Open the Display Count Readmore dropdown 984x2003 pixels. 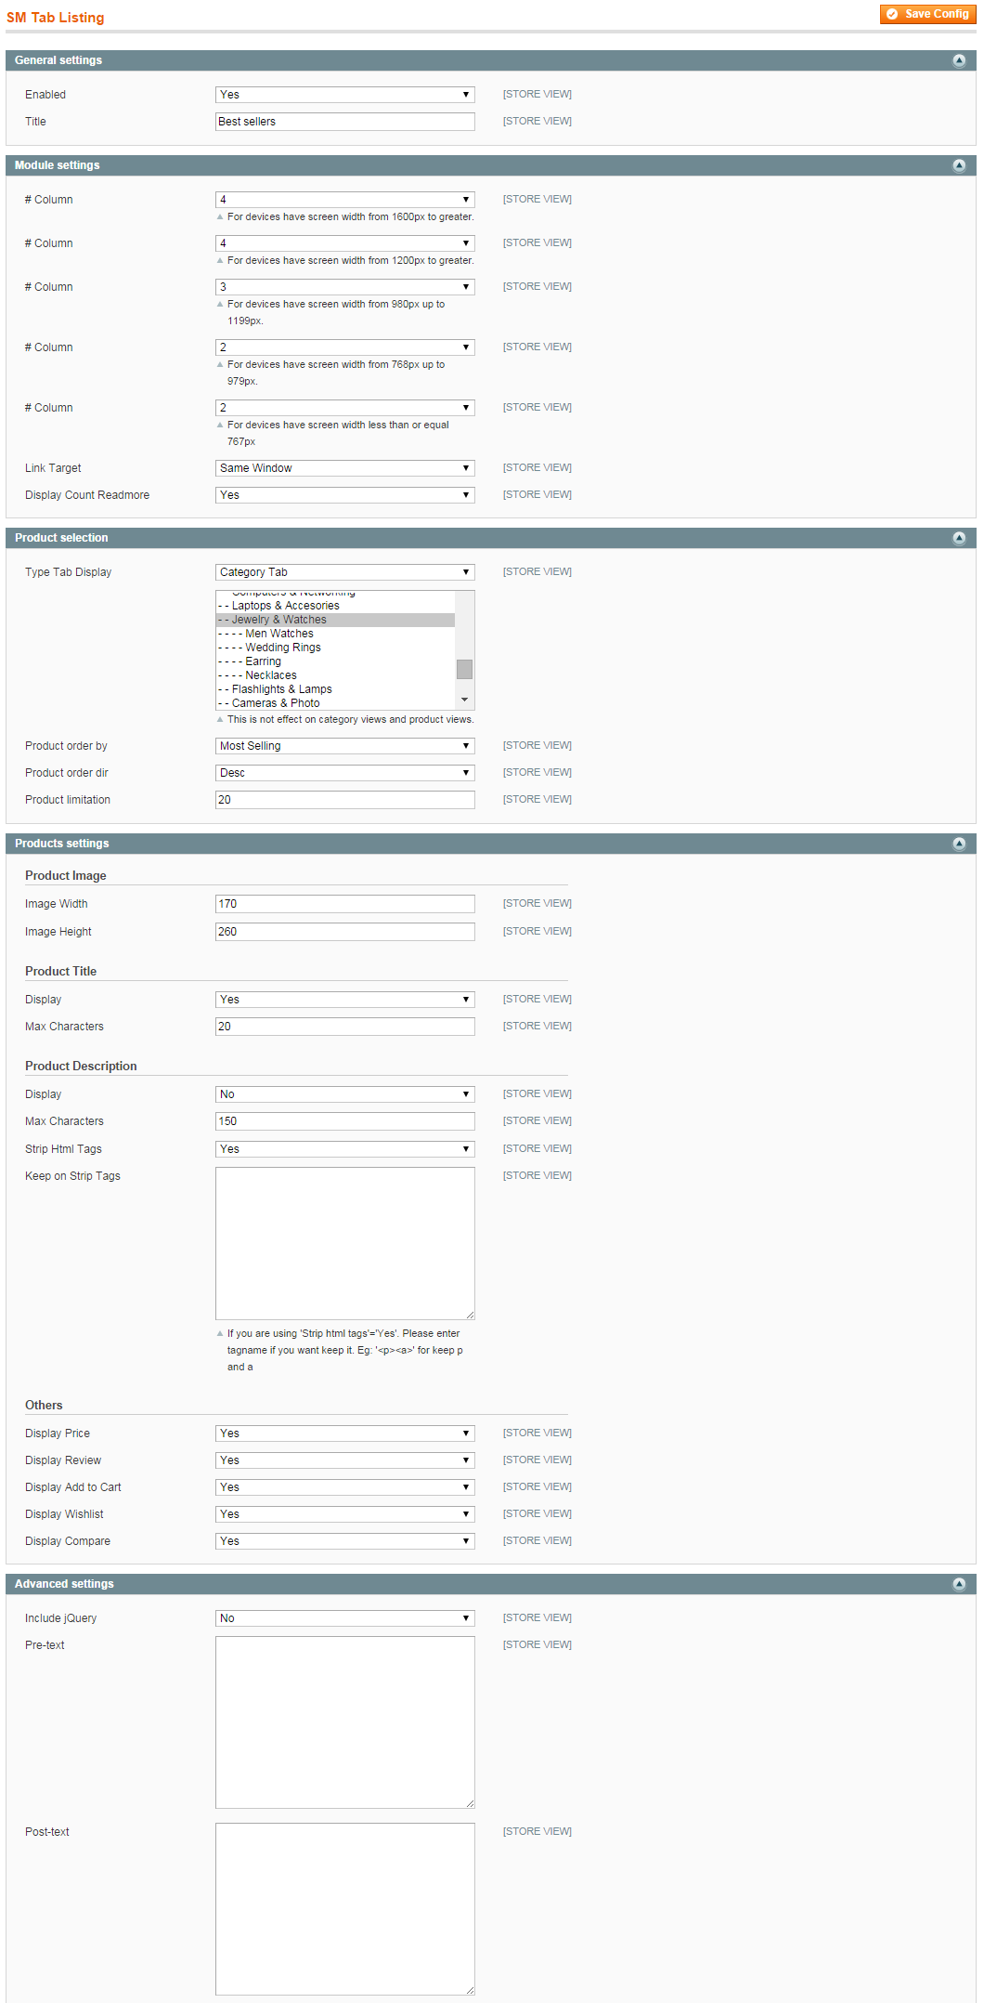pyautogui.click(x=345, y=495)
